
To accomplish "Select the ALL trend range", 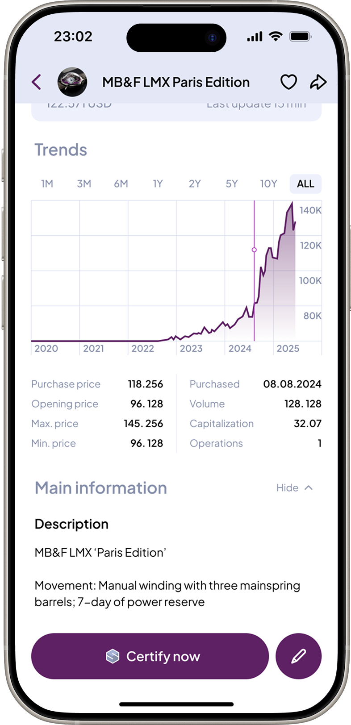I will (305, 184).
